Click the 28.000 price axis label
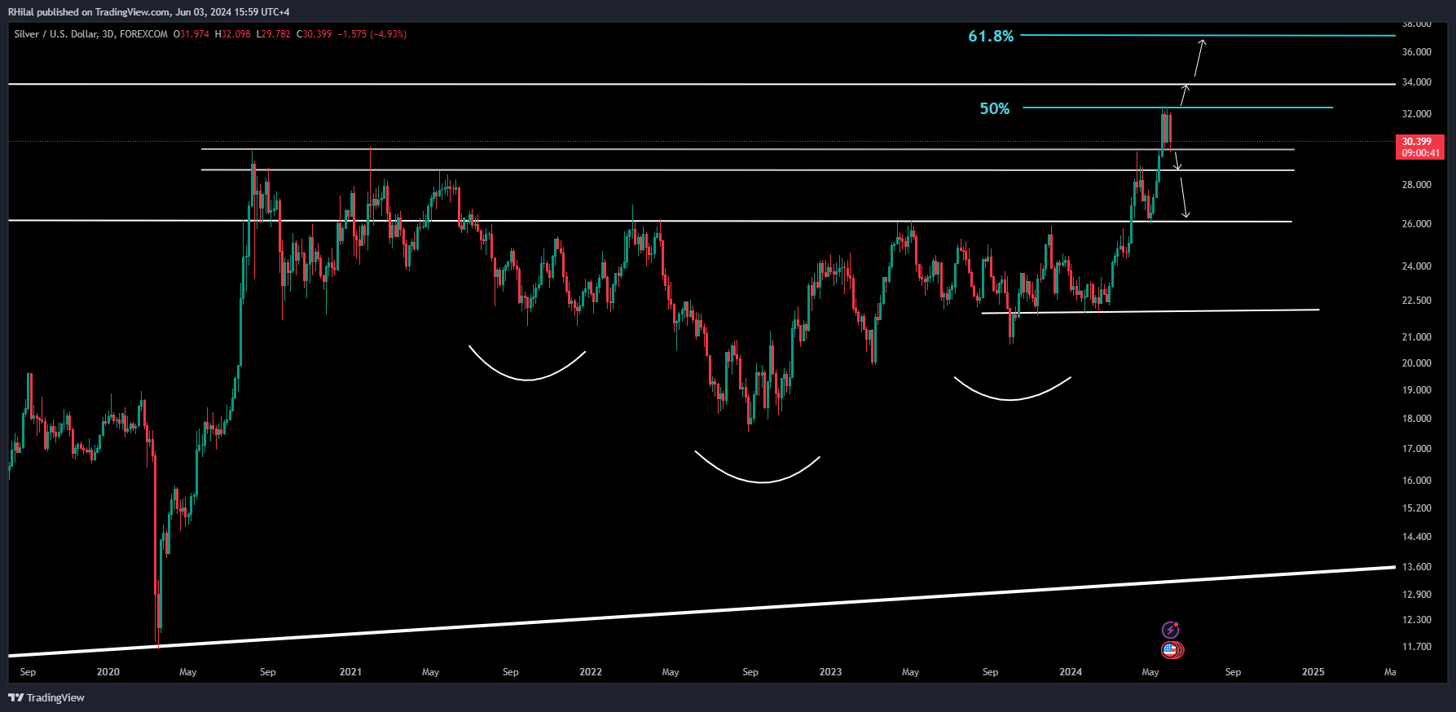The height and width of the screenshot is (712, 1456). click(1417, 185)
